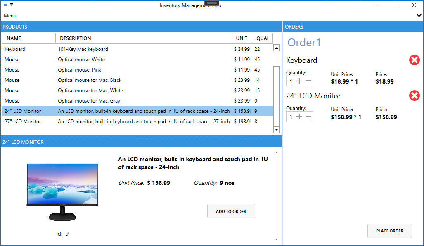Click the scroll-down arrow below the products list
The height and width of the screenshot is (246, 424).
(x=276, y=130)
